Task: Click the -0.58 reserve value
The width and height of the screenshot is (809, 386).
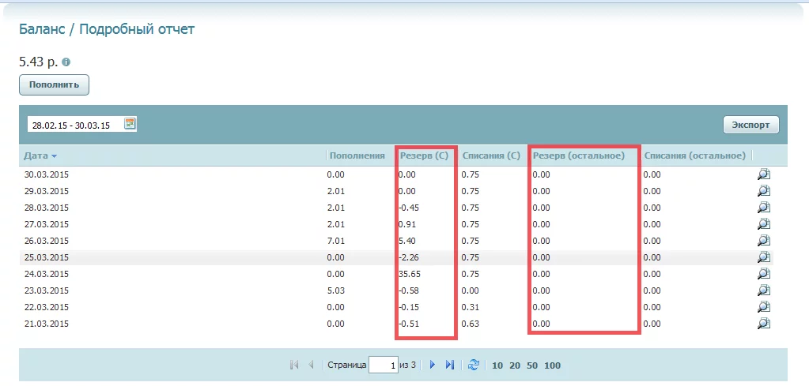Action: (408, 290)
